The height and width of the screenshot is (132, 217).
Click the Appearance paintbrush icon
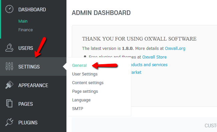(x=9, y=85)
